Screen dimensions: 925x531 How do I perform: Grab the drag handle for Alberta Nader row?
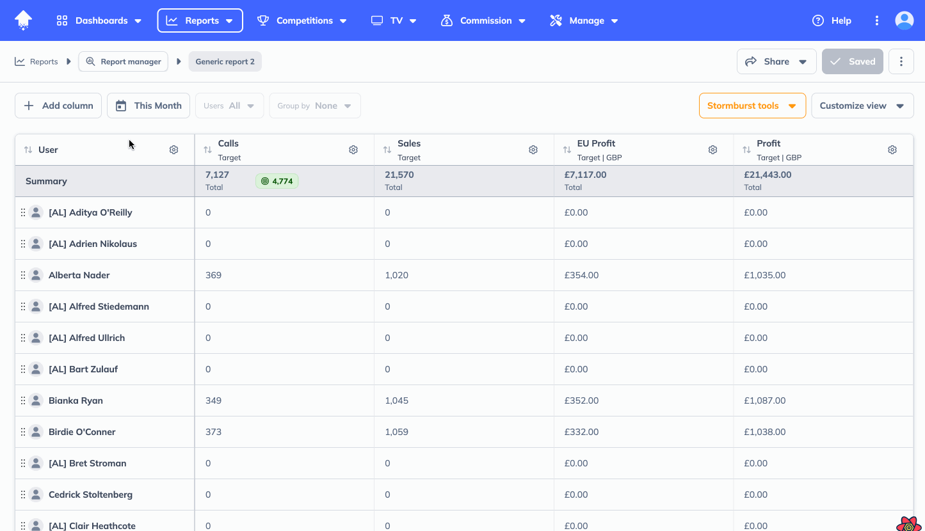point(23,275)
